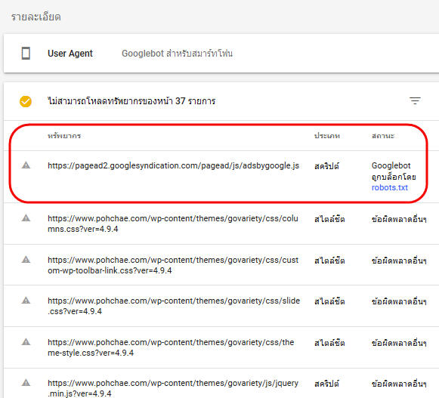This screenshot has height=398, width=439.
Task: Click warning icon beside jquery.min.js
Action: (26, 383)
